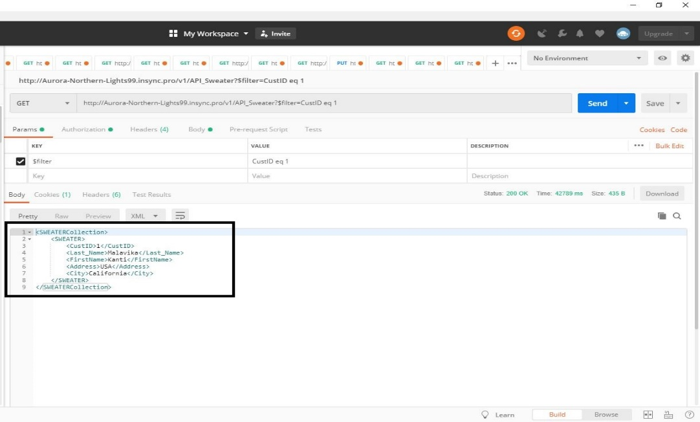The height and width of the screenshot is (422, 700).
Task: Search the response with magnifier icon
Action: (x=677, y=216)
